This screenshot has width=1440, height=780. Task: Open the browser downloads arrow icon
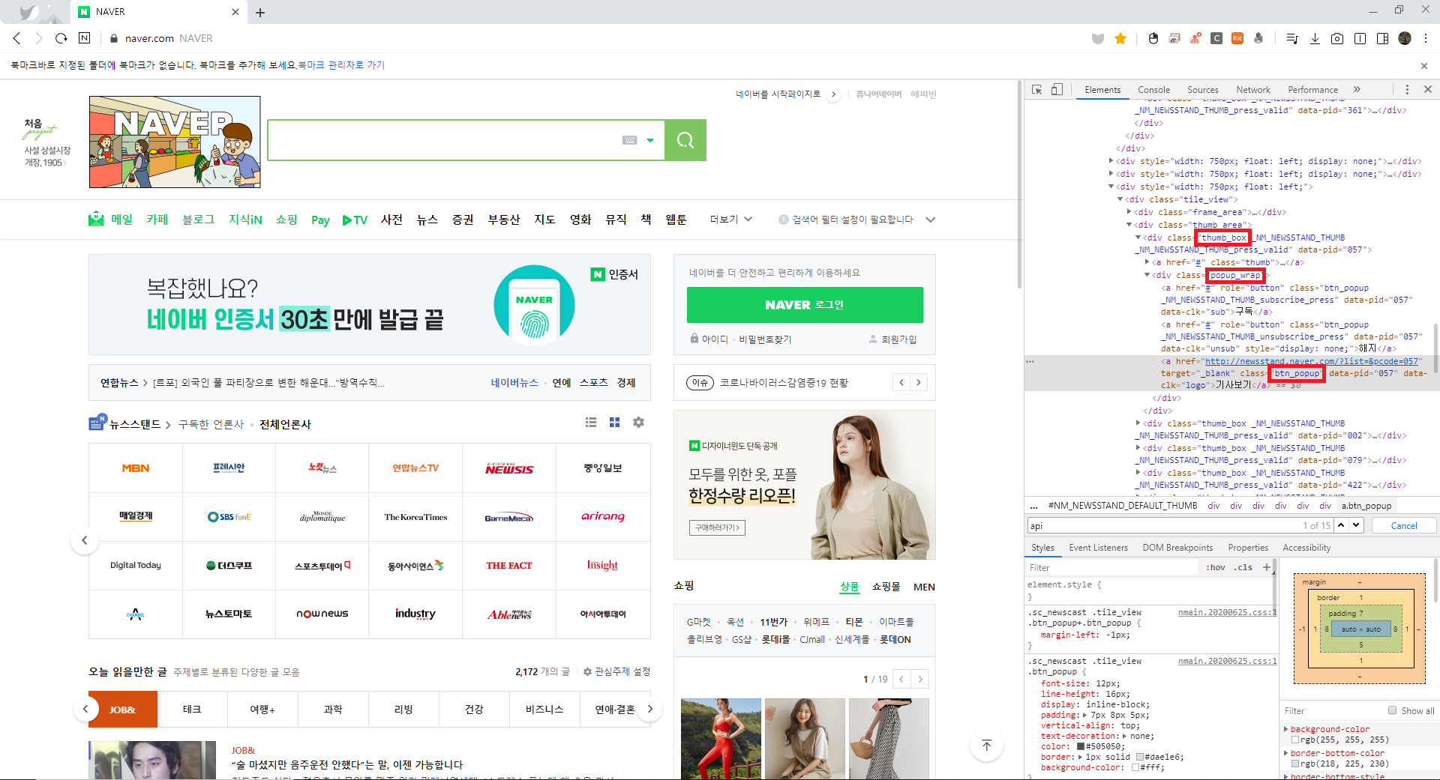point(1315,38)
